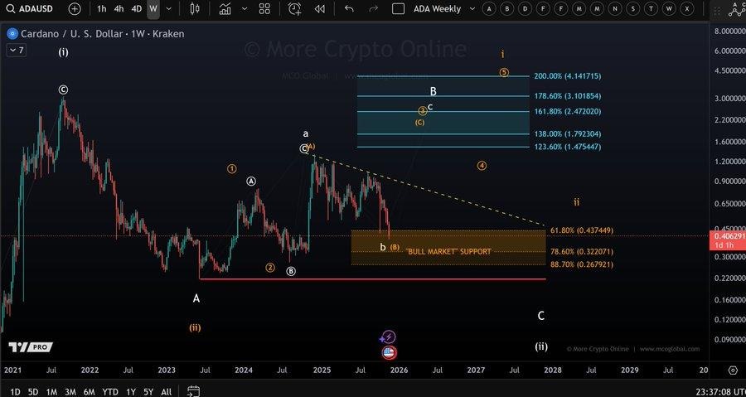Redo the last undone chart action

pyautogui.click(x=374, y=8)
